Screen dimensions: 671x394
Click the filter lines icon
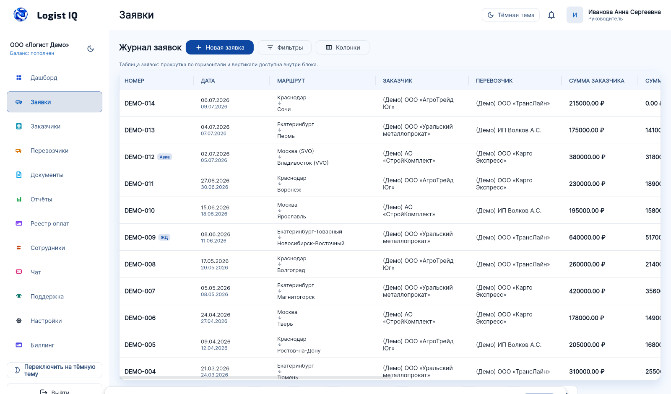coord(270,47)
